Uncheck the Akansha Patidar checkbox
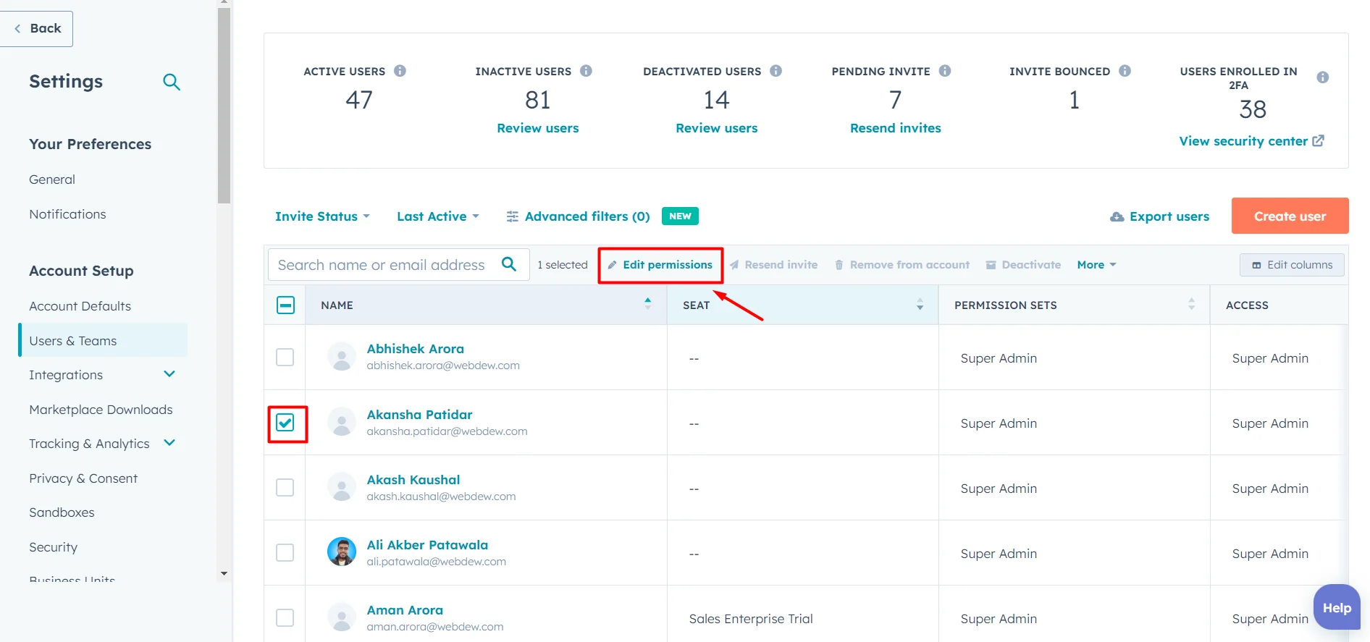The width and height of the screenshot is (1370, 642). coord(285,423)
